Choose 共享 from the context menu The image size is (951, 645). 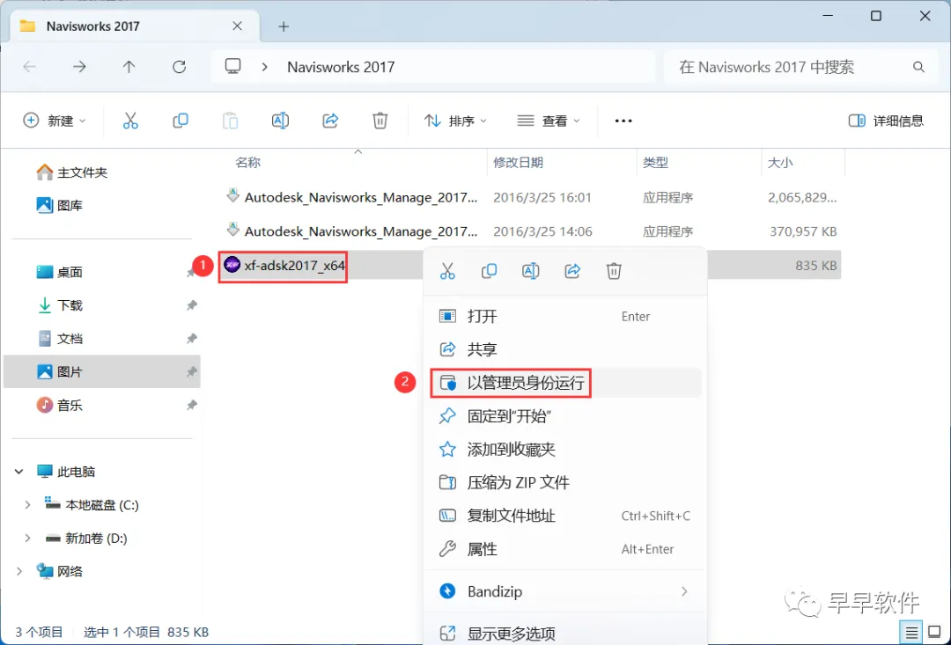point(565,350)
